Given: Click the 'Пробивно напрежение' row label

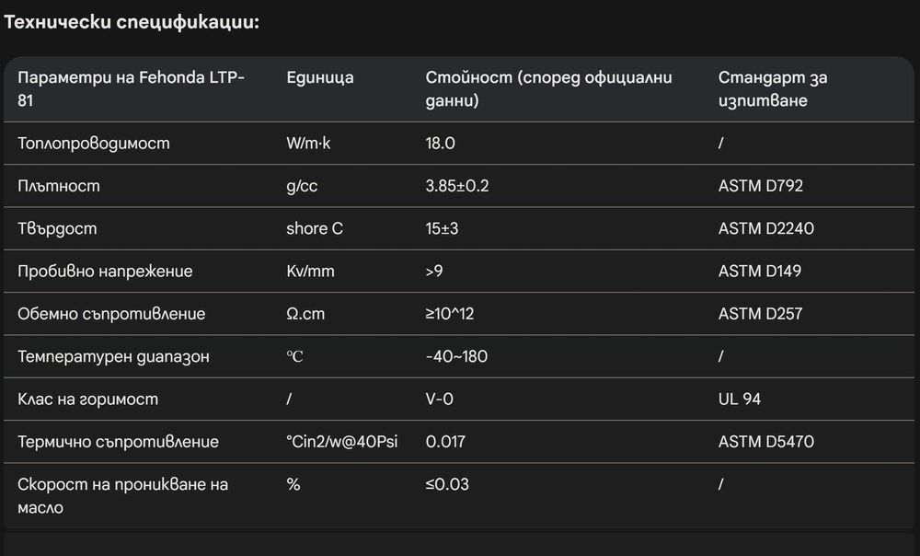Looking at the screenshot, I should (105, 272).
